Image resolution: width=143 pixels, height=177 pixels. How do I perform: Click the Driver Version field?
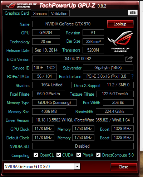point(83,120)
